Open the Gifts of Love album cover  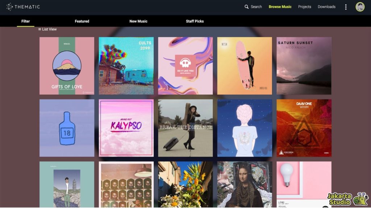[67, 66]
